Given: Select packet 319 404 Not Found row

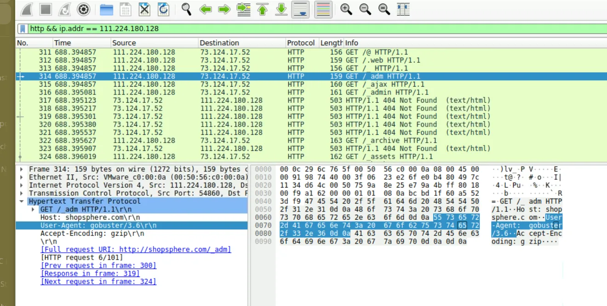Looking at the screenshot, I should tap(311, 117).
